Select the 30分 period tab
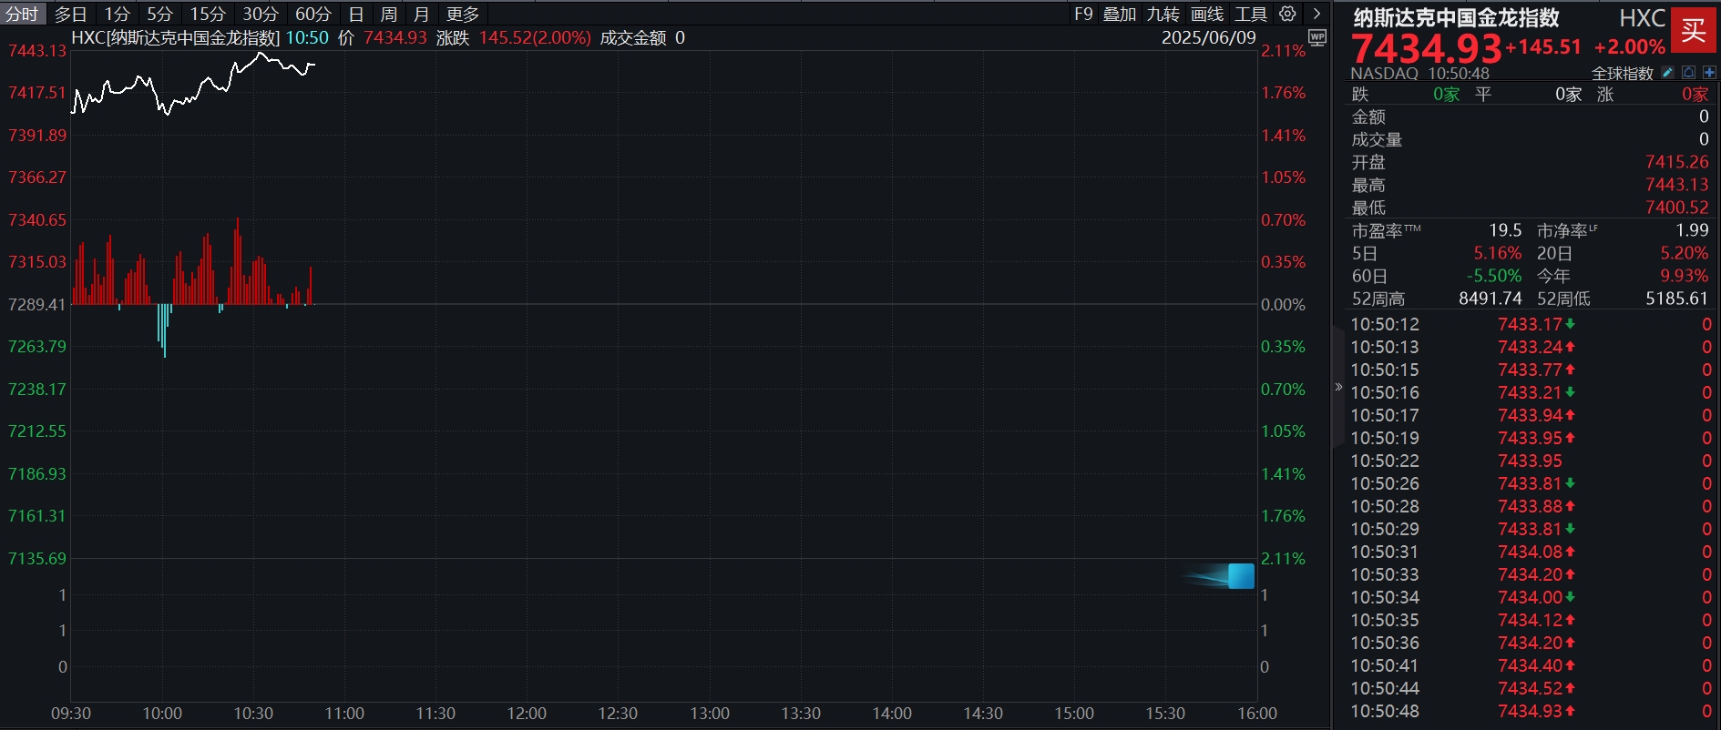The height and width of the screenshot is (730, 1721). (x=261, y=14)
